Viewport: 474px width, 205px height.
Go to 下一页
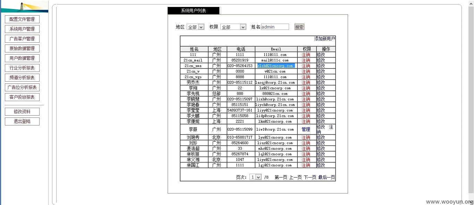(x=310, y=177)
